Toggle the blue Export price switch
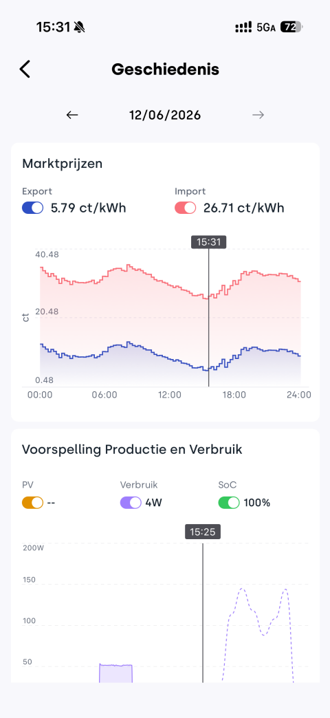The image size is (330, 718). pos(33,208)
